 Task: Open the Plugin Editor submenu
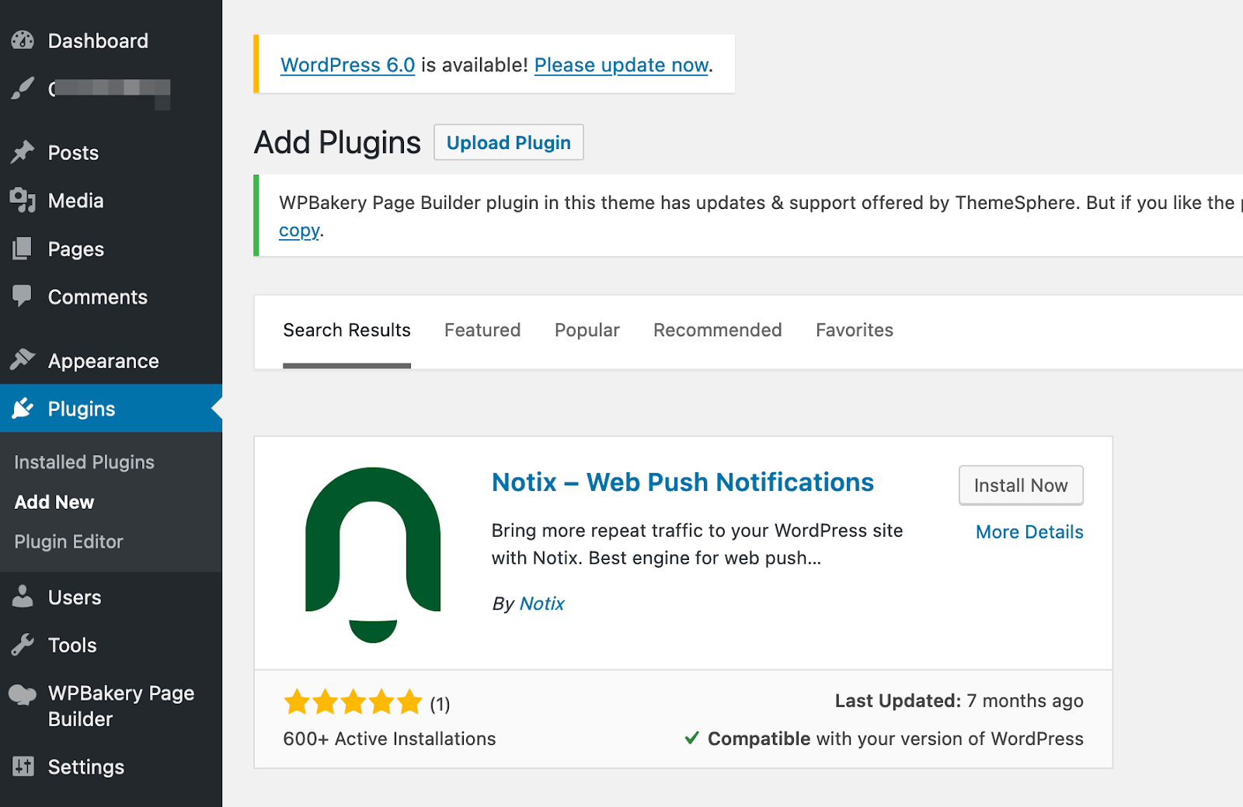click(x=68, y=541)
